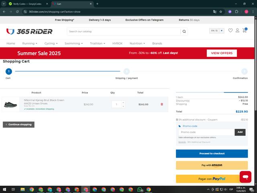Expand the Swimming menu
The image size is (257, 193).
click(x=73, y=43)
